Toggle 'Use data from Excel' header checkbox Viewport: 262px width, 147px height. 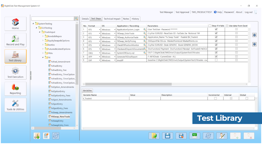click(x=227, y=26)
